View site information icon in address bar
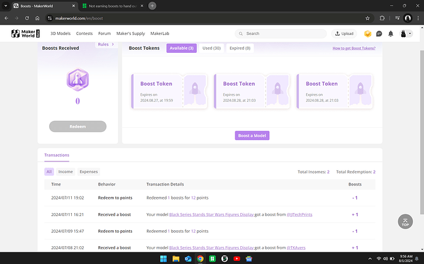424x264 pixels. click(50, 18)
